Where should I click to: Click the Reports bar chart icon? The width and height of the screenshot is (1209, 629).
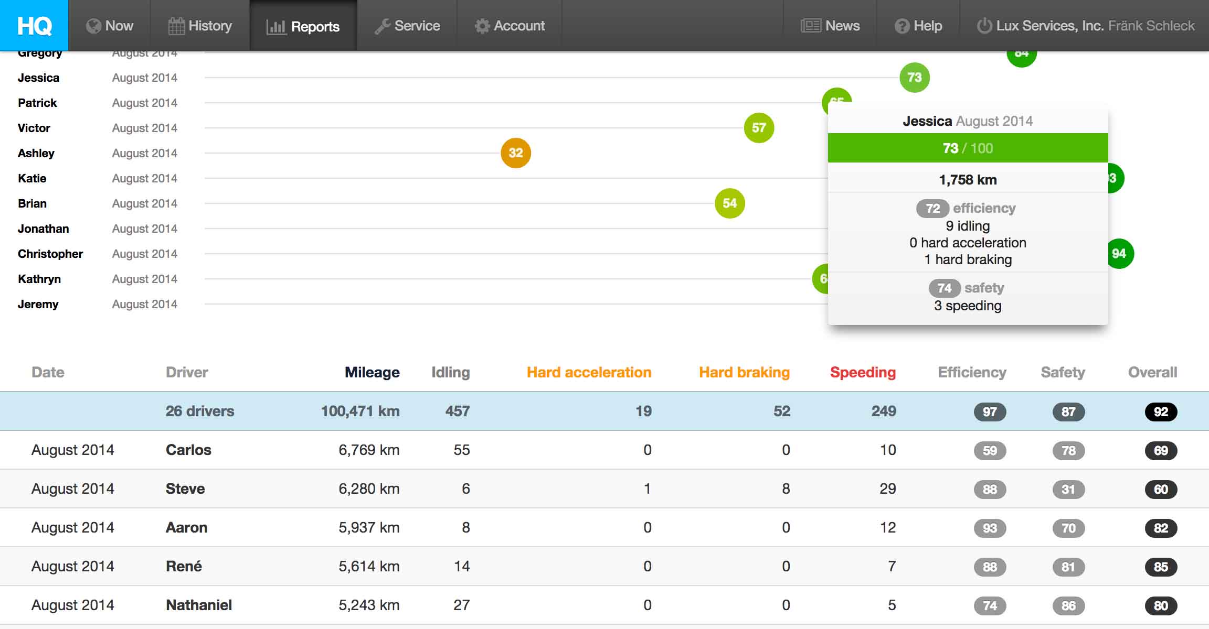pyautogui.click(x=276, y=27)
